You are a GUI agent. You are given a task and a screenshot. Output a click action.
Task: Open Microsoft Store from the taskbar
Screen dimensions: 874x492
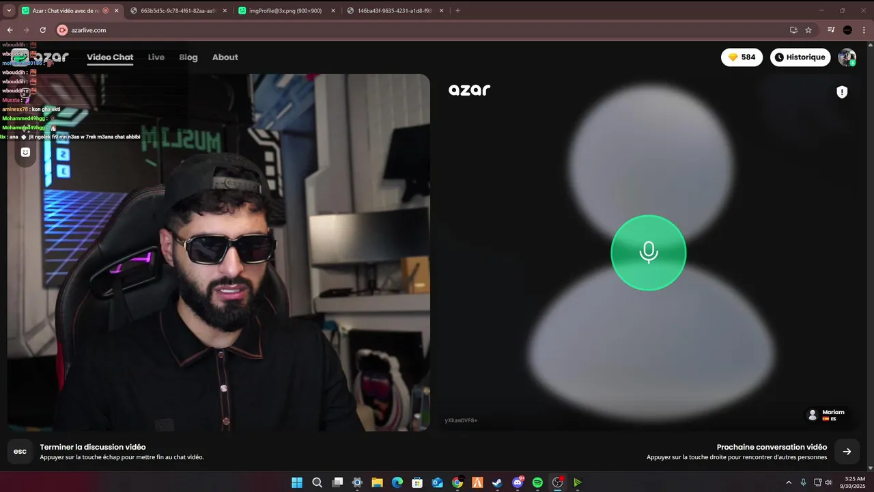[417, 482]
